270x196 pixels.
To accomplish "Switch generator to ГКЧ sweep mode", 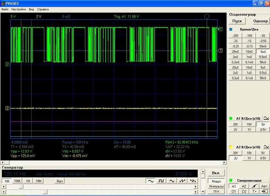I will (x=216, y=191).
